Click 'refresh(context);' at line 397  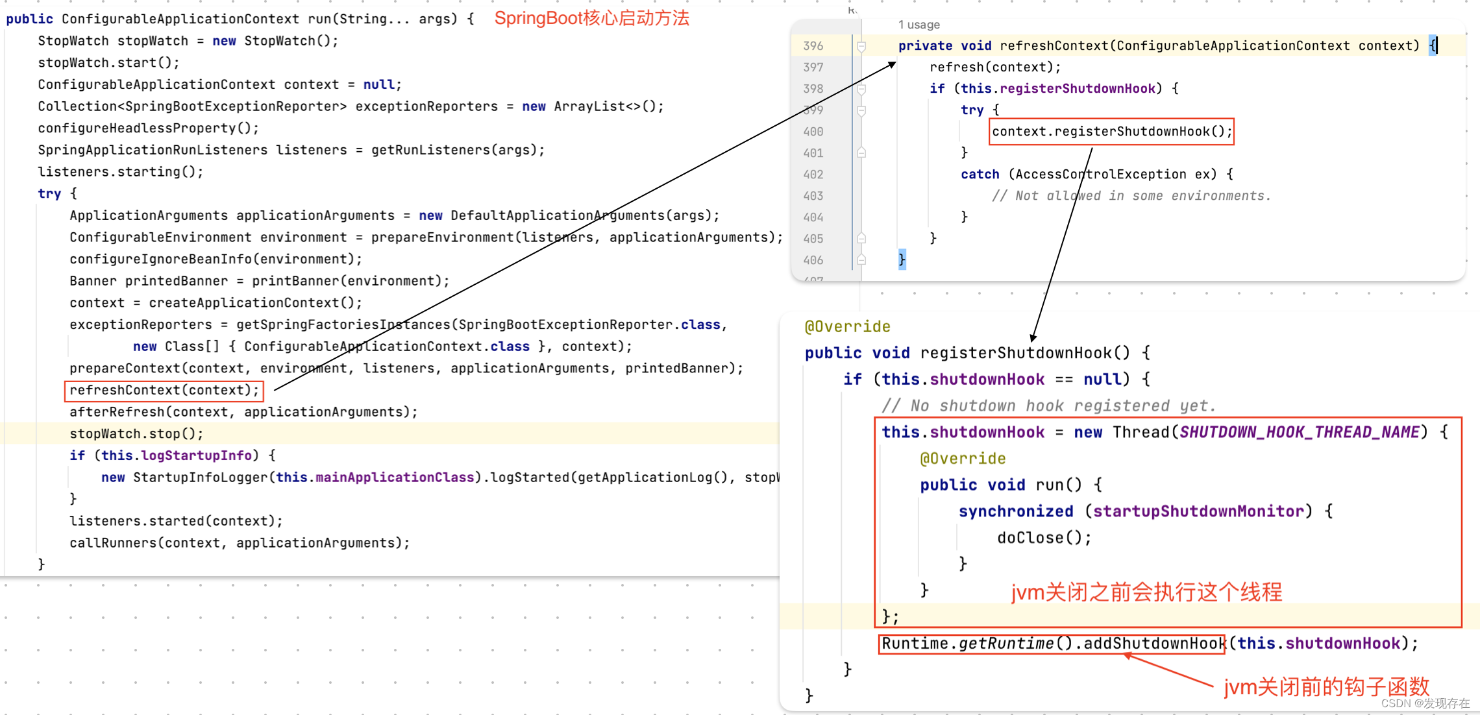click(995, 67)
